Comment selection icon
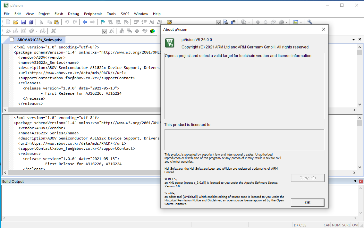Image resolution: width=364 pixels, height=228 pixels. coord(152,22)
